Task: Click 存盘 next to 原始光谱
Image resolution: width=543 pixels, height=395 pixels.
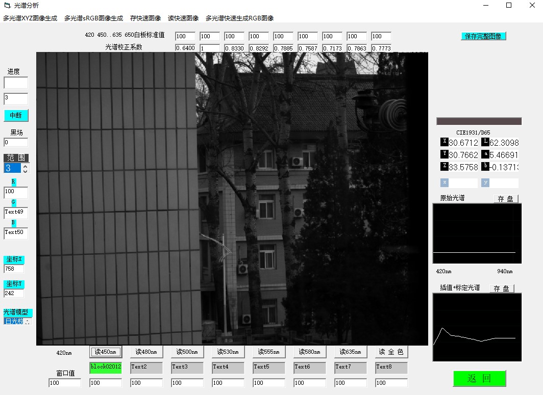Action: click(x=505, y=199)
